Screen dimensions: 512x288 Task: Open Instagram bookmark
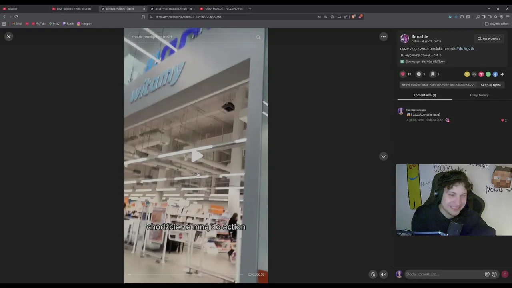[x=84, y=24]
